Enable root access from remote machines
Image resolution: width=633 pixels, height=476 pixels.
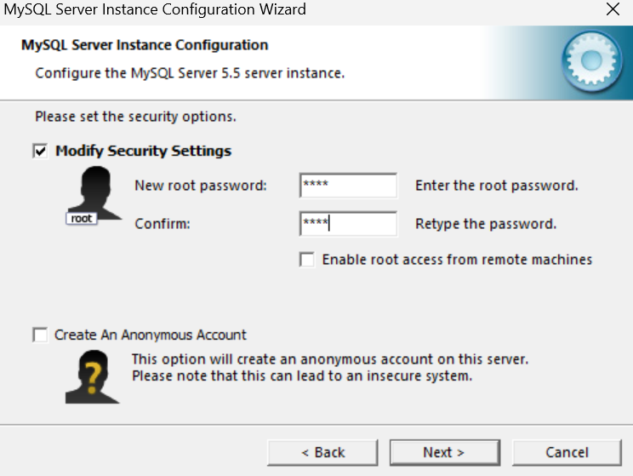click(x=307, y=260)
